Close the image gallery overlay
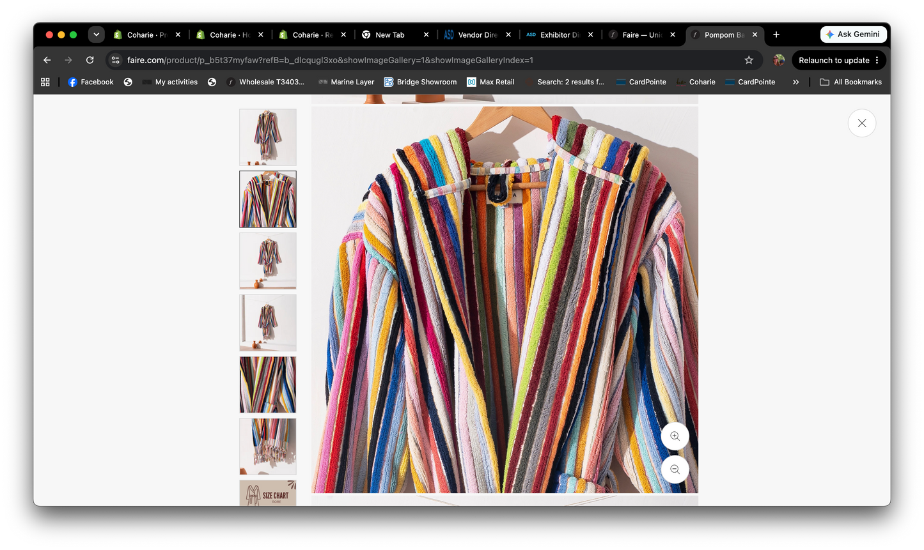Viewport: 924px width, 550px height. click(x=861, y=123)
